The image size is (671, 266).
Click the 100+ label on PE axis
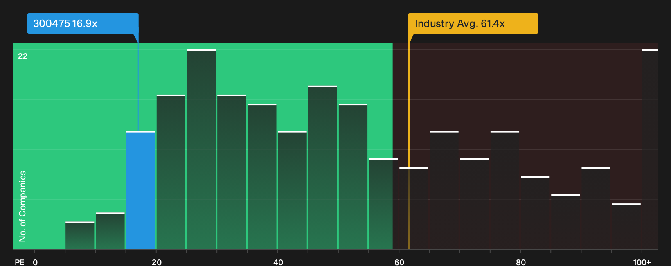pos(642,262)
